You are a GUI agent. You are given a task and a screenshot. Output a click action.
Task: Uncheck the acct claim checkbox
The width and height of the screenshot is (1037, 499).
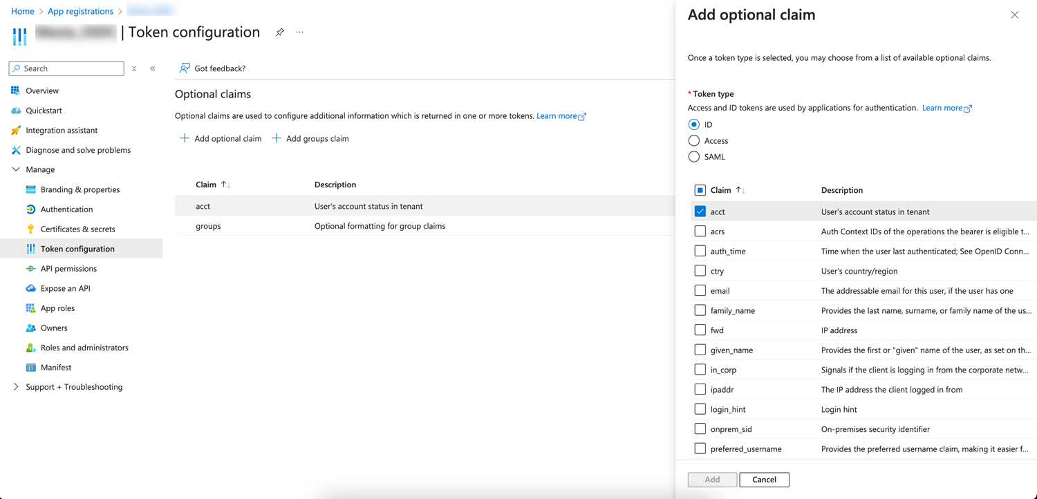click(x=700, y=211)
